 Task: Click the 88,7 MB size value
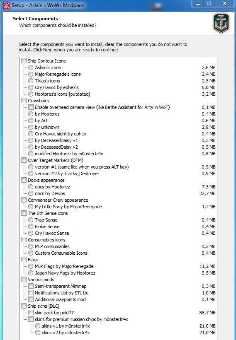(207, 313)
